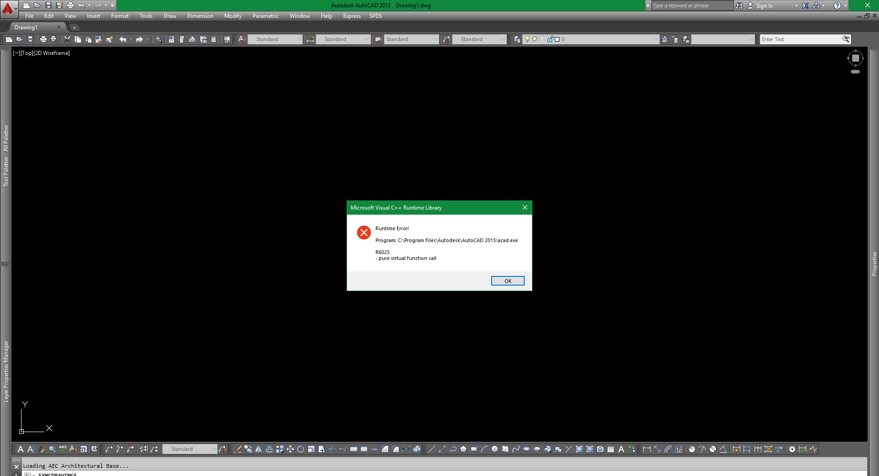The height and width of the screenshot is (476, 879).
Task: Close the command line window with X
Action: (x=16, y=467)
